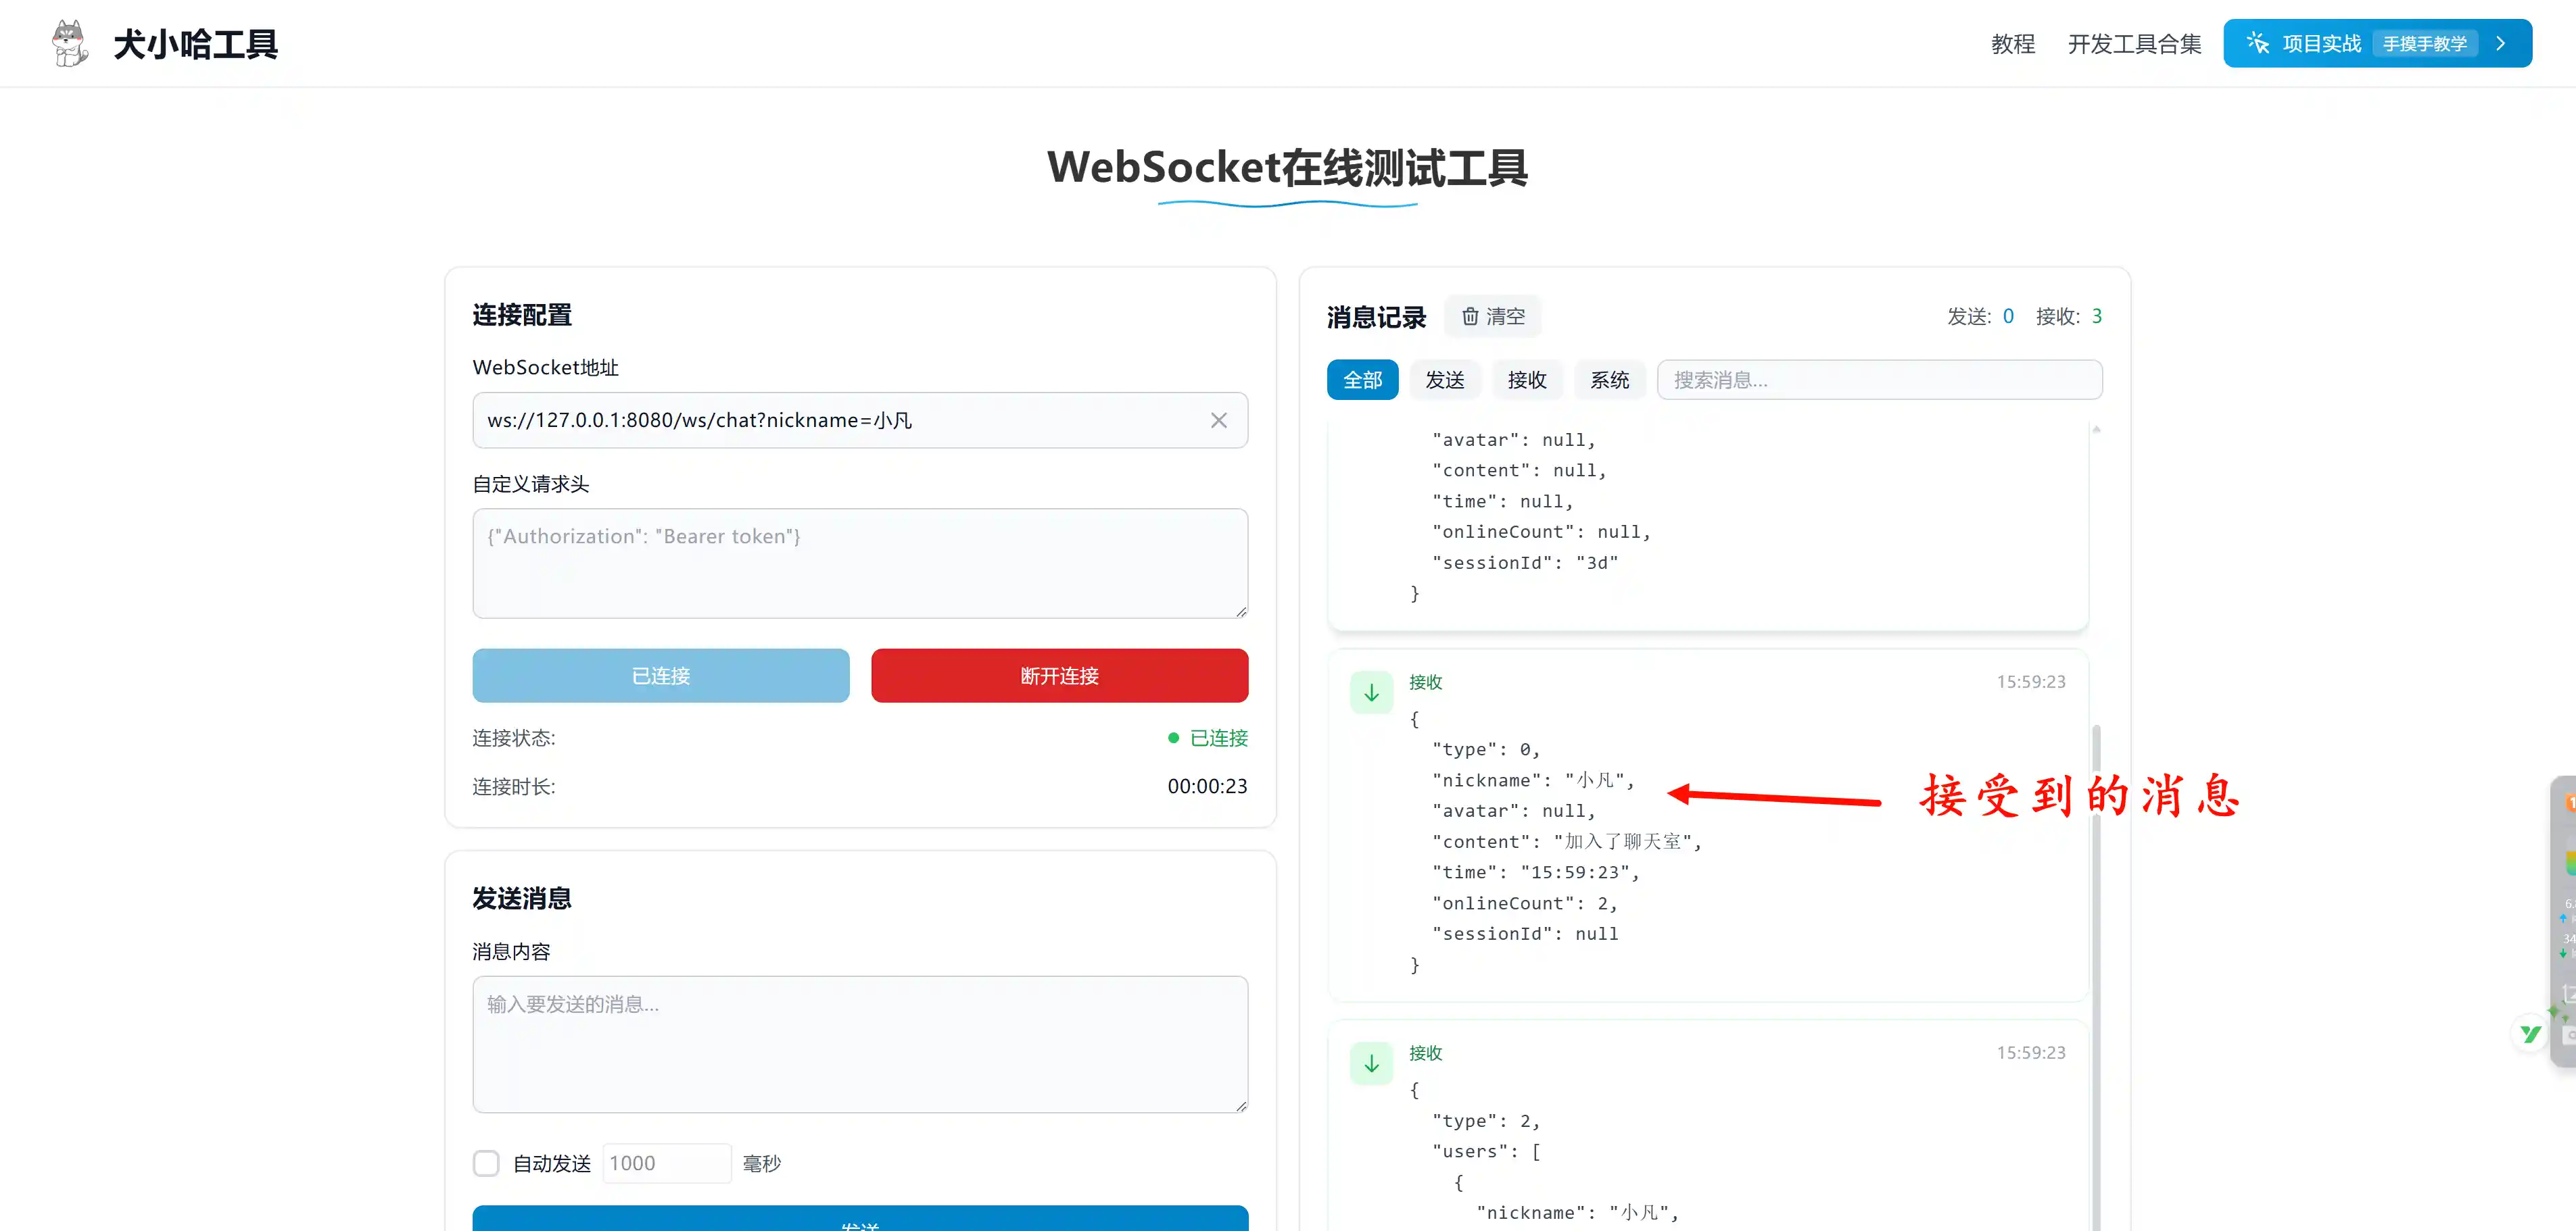Click the trash icon to clear message records

pyautogui.click(x=1470, y=316)
